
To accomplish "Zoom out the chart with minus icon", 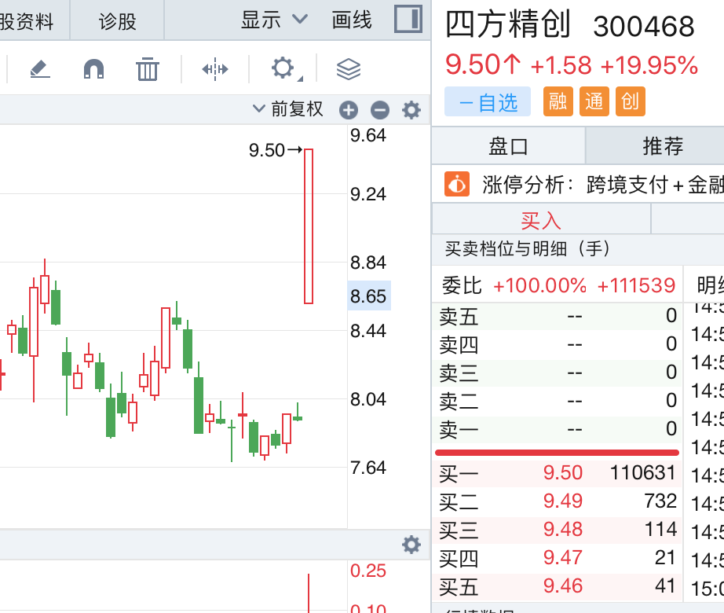I will (380, 110).
